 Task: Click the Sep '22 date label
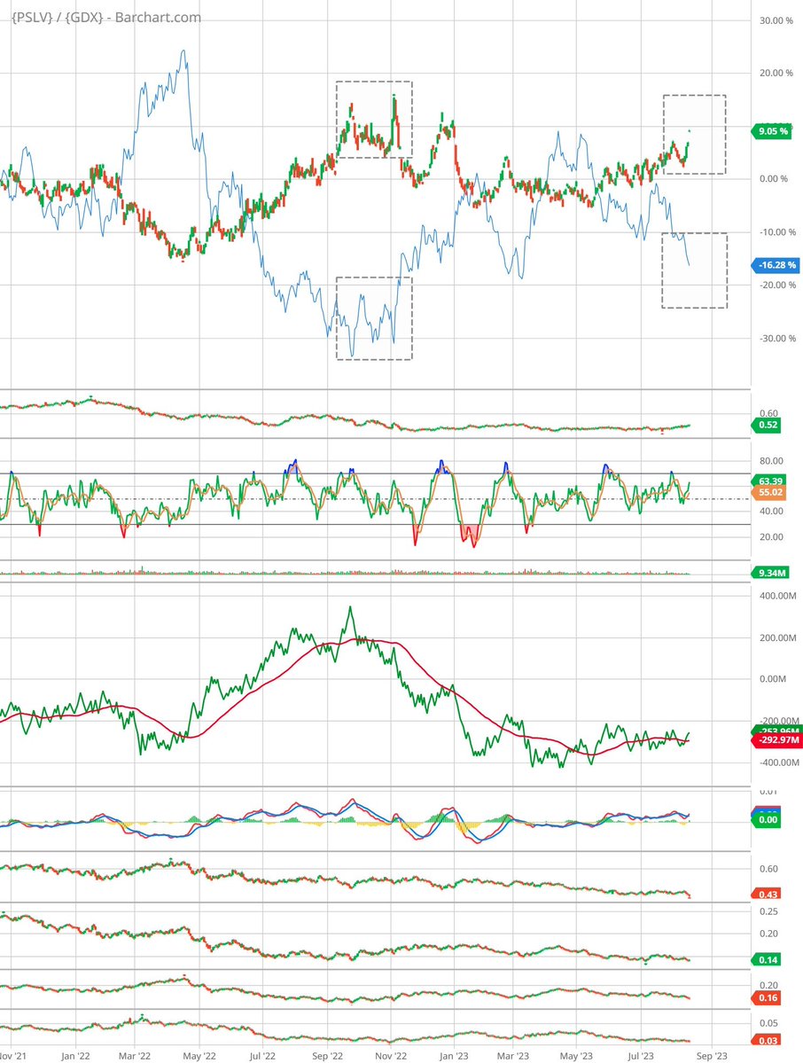coord(327,1056)
